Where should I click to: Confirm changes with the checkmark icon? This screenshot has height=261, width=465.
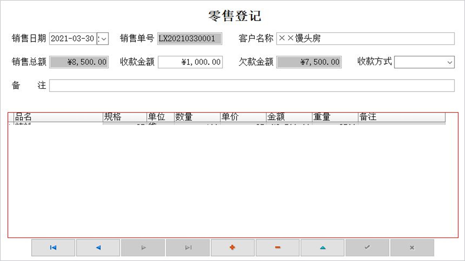pos(367,248)
